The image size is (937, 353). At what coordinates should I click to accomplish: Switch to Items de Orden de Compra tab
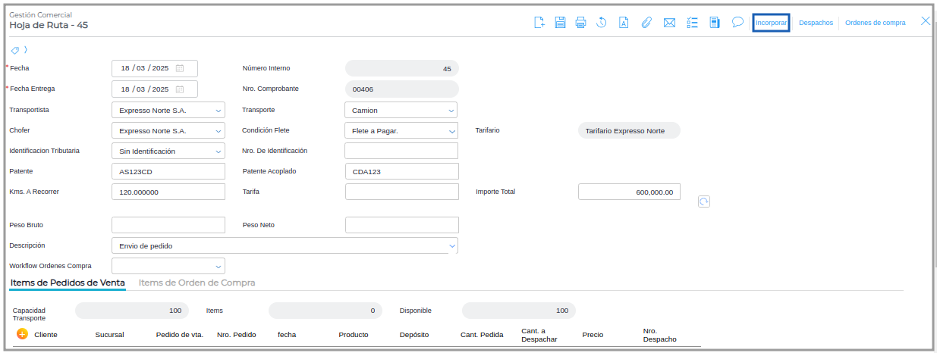click(197, 283)
